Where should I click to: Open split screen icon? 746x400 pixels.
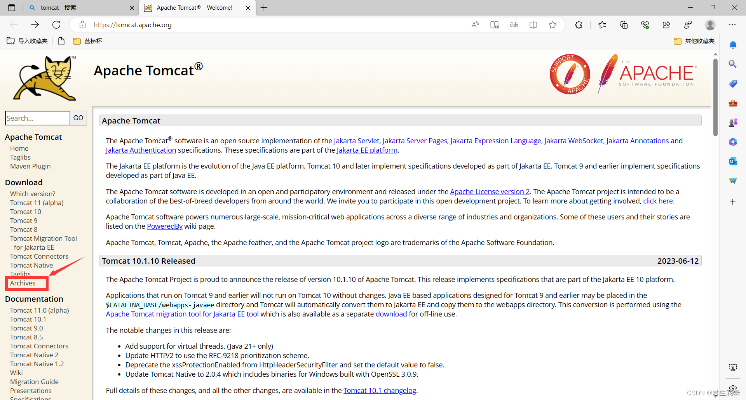pyautogui.click(x=533, y=25)
